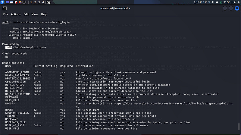Click the DB_ALL_PASS option name

tap(14, 88)
